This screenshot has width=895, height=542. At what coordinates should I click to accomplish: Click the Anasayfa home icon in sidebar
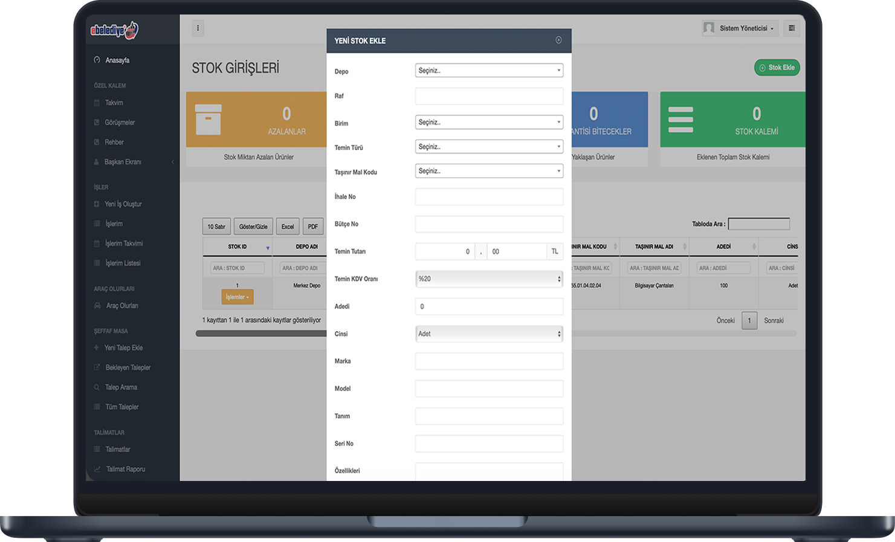97,60
